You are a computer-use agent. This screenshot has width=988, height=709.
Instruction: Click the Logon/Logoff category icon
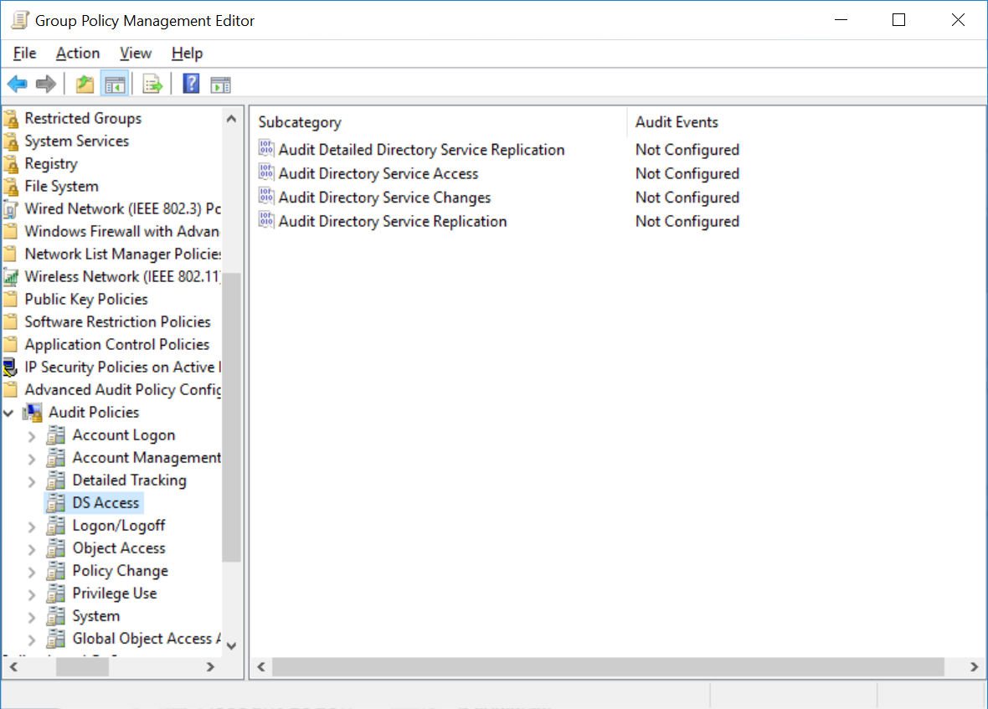pos(56,526)
